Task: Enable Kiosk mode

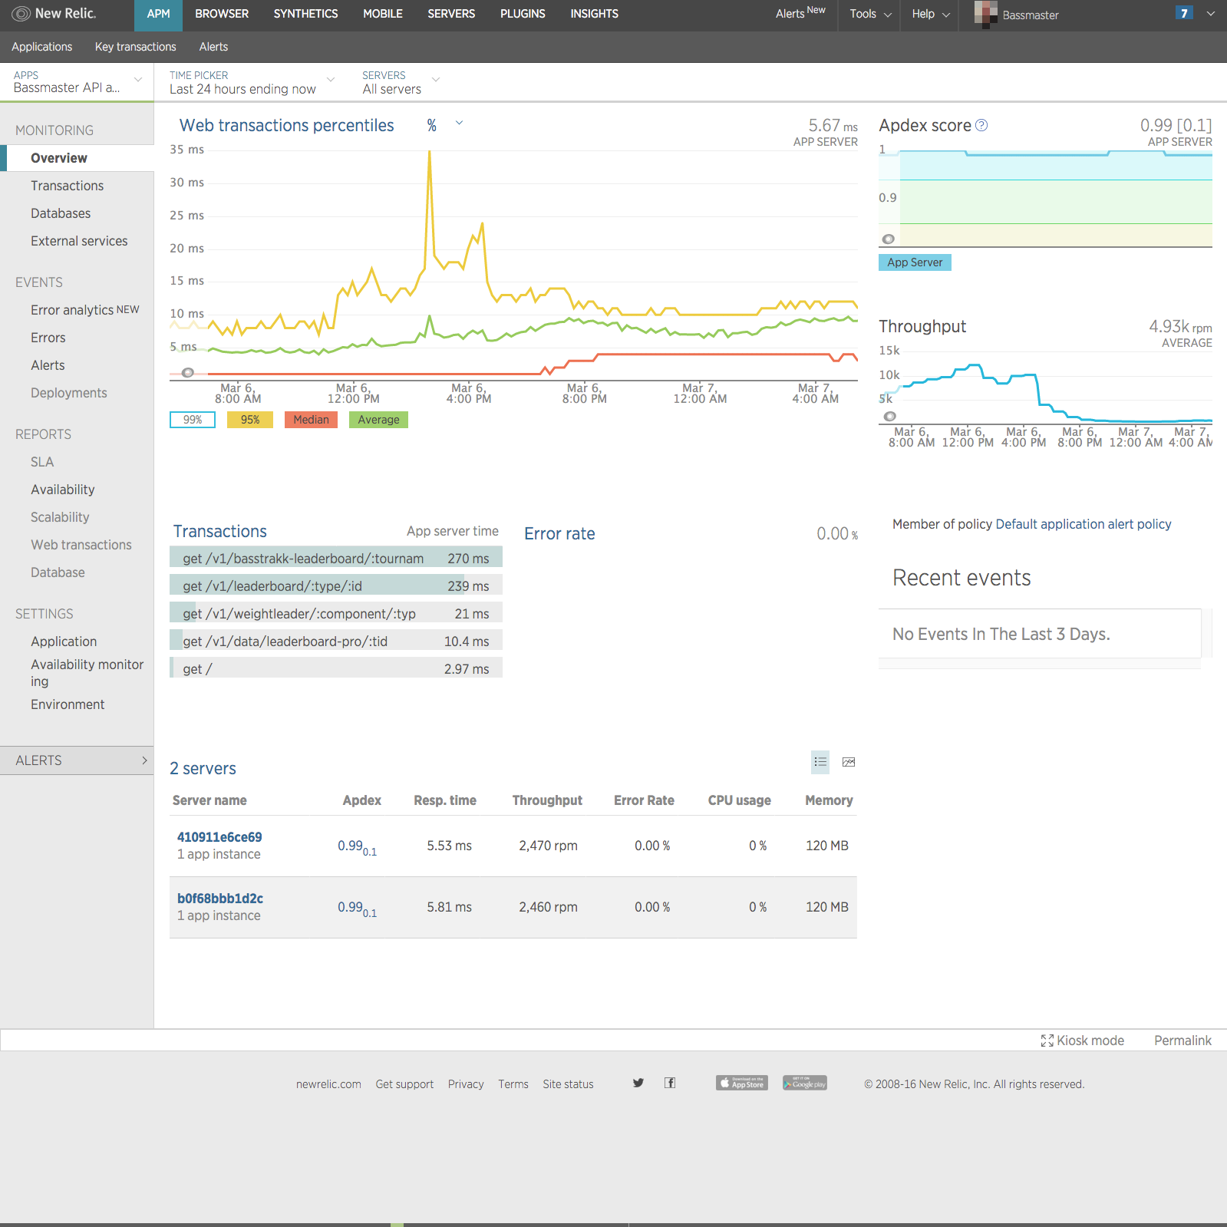Action: (1083, 1041)
